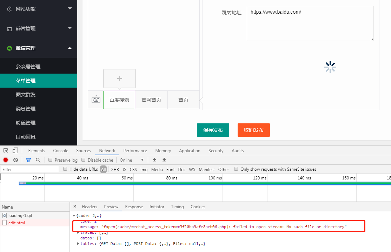The image size is (391, 252).
Task: Expand the 碎片管理 sidebar menu
Action: click(x=70, y=28)
